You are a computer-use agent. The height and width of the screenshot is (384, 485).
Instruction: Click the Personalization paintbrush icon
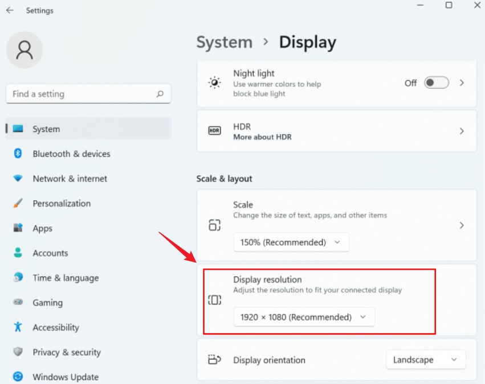click(18, 203)
